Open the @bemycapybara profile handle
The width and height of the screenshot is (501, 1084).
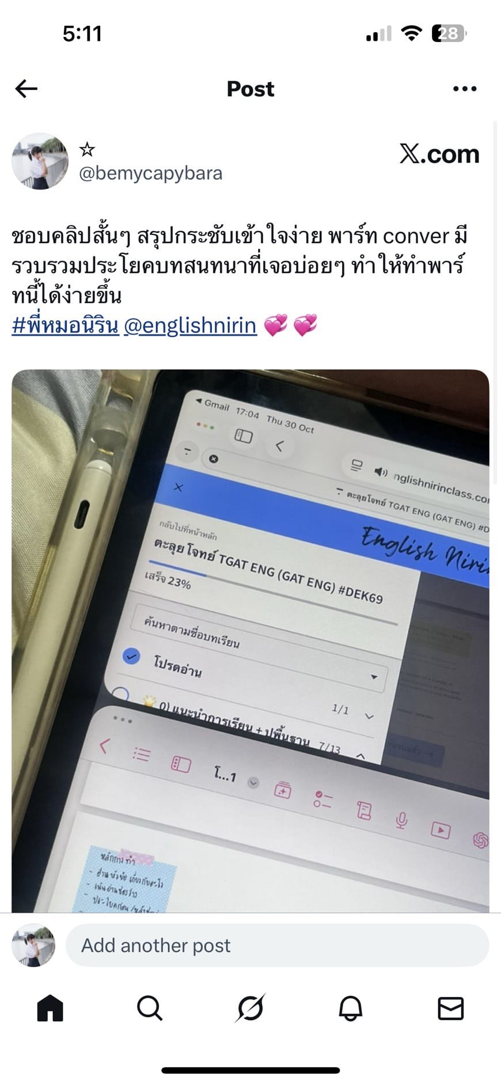[x=150, y=173]
